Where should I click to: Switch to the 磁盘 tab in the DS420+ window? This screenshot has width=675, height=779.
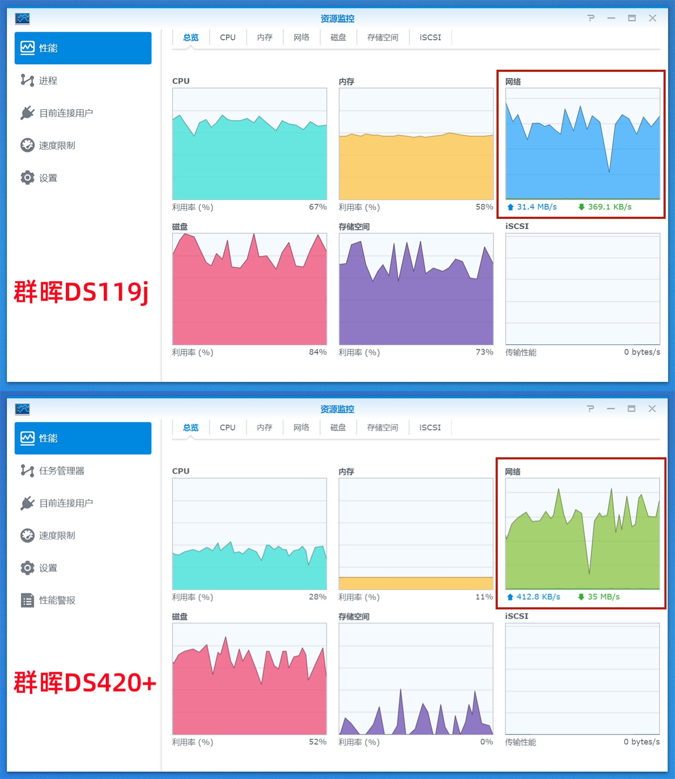click(338, 428)
